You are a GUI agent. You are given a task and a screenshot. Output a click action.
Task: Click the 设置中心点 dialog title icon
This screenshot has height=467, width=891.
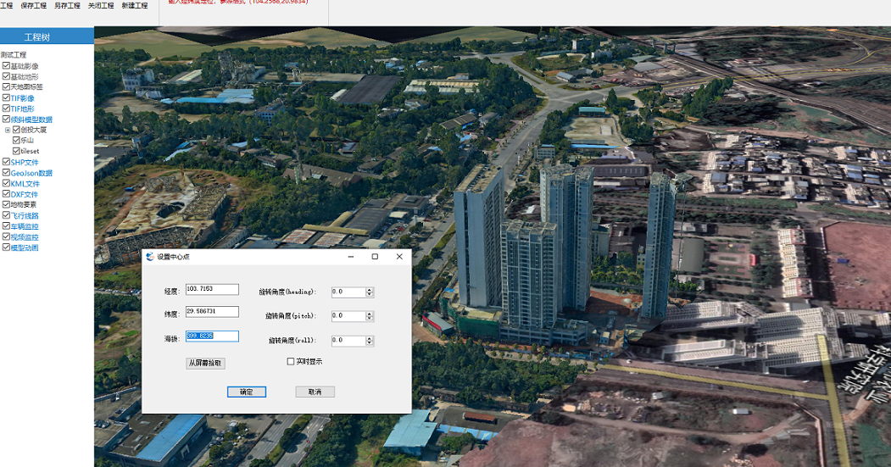[150, 257]
